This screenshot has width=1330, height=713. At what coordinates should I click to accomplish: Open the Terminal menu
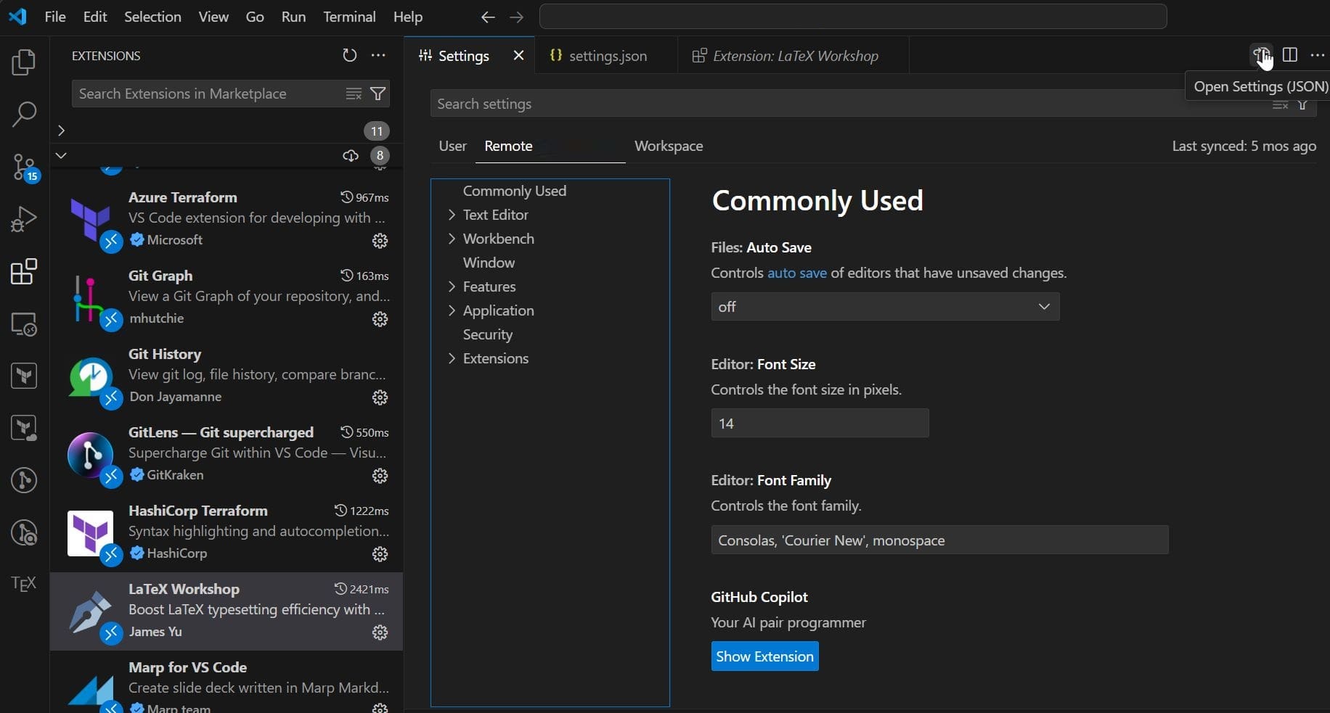click(x=349, y=17)
